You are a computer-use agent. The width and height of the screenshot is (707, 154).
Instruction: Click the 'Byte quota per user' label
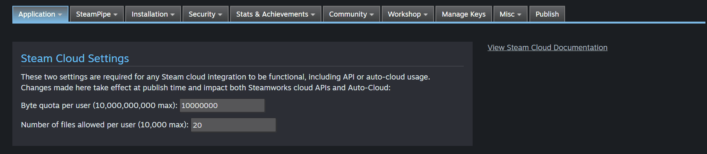tap(99, 105)
